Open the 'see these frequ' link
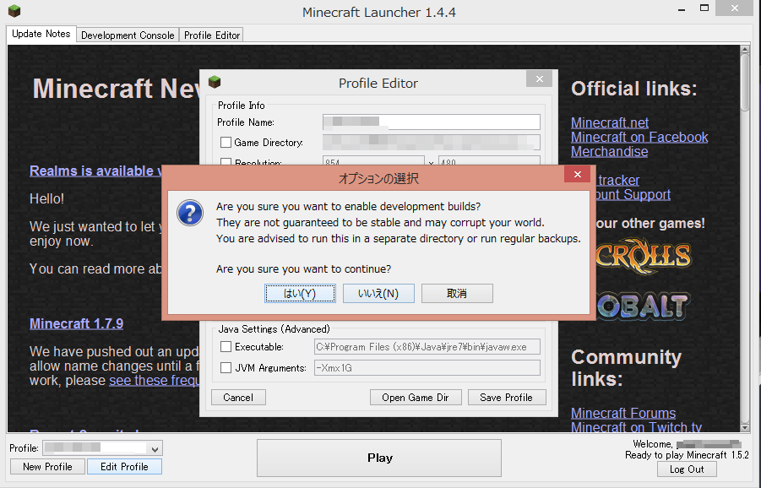This screenshot has width=761, height=488. click(154, 380)
